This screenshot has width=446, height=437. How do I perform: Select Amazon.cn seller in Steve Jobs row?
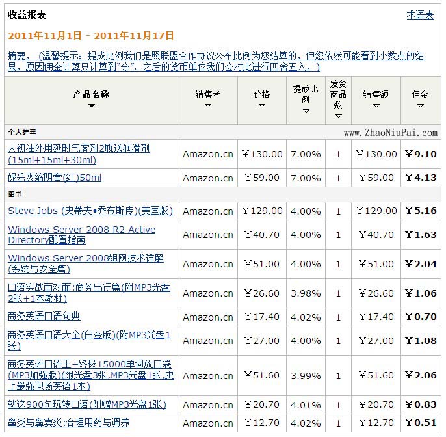click(208, 211)
